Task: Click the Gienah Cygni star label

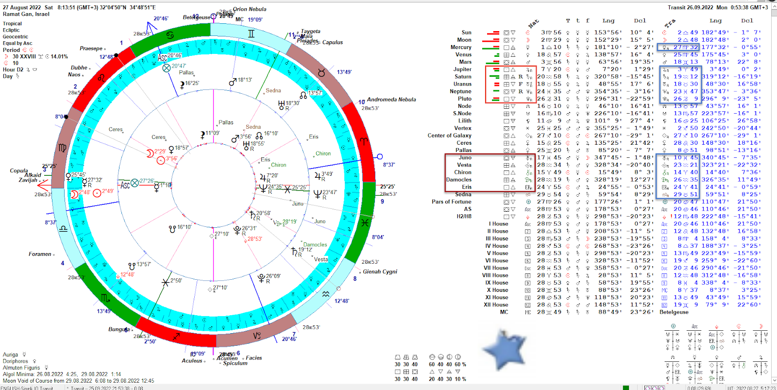Action: [x=380, y=271]
